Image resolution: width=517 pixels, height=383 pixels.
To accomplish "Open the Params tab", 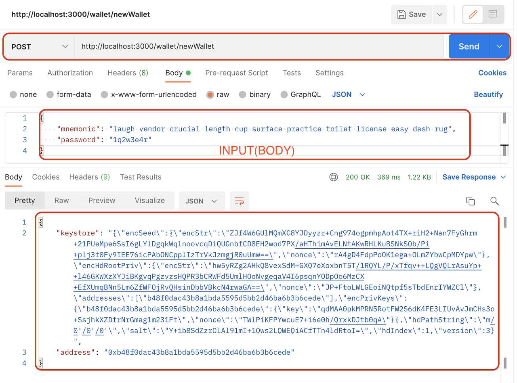I will (x=20, y=73).
